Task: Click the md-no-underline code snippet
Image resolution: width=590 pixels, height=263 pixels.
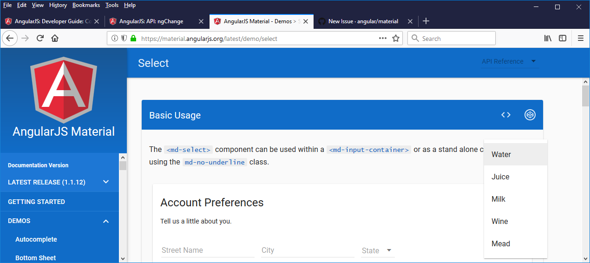Action: pos(215,162)
